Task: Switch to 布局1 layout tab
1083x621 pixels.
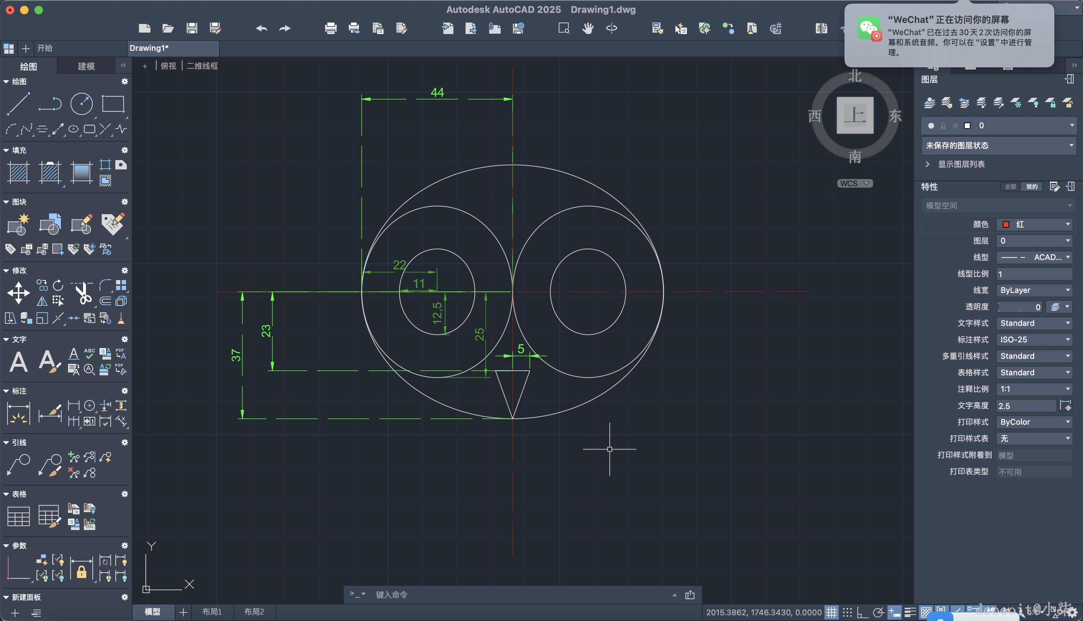Action: pyautogui.click(x=212, y=612)
